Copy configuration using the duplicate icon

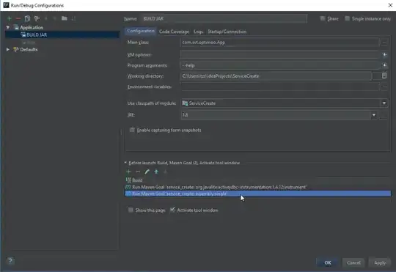[x=27, y=18]
